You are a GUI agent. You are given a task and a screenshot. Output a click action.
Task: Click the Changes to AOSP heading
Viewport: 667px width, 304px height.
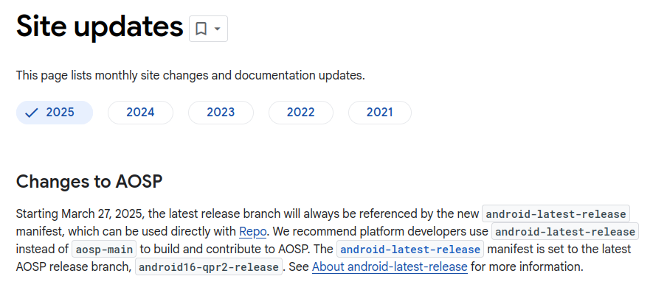coord(89,181)
